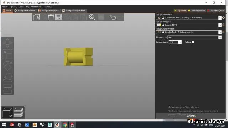228x128 pixels.
Task: Click the Search magnifier icon in toolbar
Action: (92, 17)
